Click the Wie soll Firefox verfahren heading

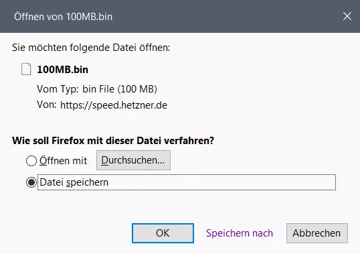tap(113, 141)
